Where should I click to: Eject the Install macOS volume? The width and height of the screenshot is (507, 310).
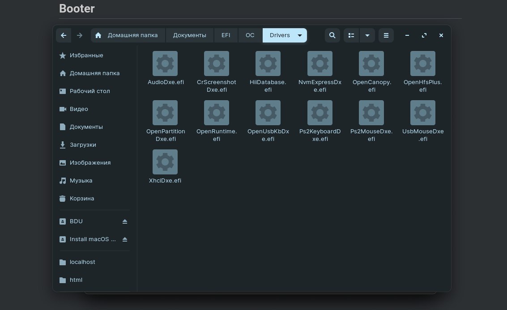tap(125, 239)
